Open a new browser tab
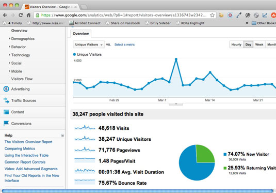 click(84, 7)
